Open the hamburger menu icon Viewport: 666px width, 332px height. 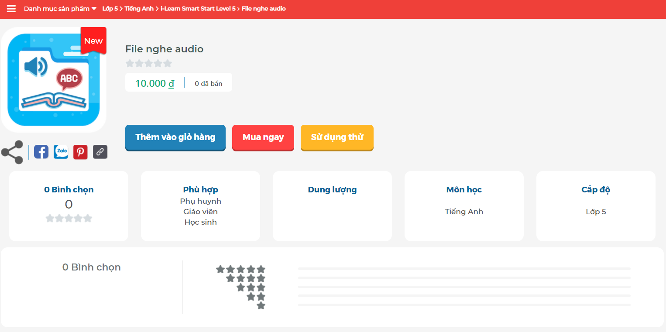coord(11,9)
